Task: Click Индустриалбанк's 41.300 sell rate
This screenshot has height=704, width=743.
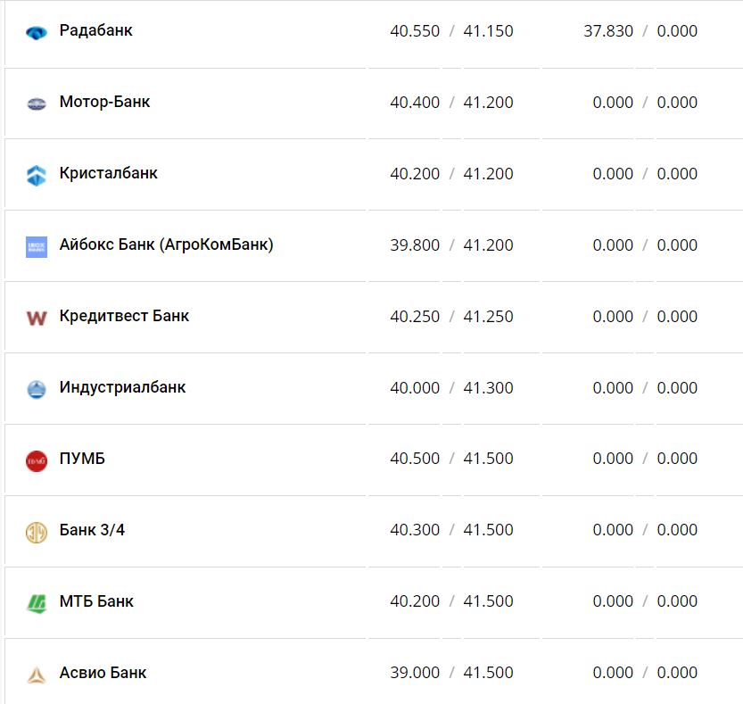Action: click(488, 388)
